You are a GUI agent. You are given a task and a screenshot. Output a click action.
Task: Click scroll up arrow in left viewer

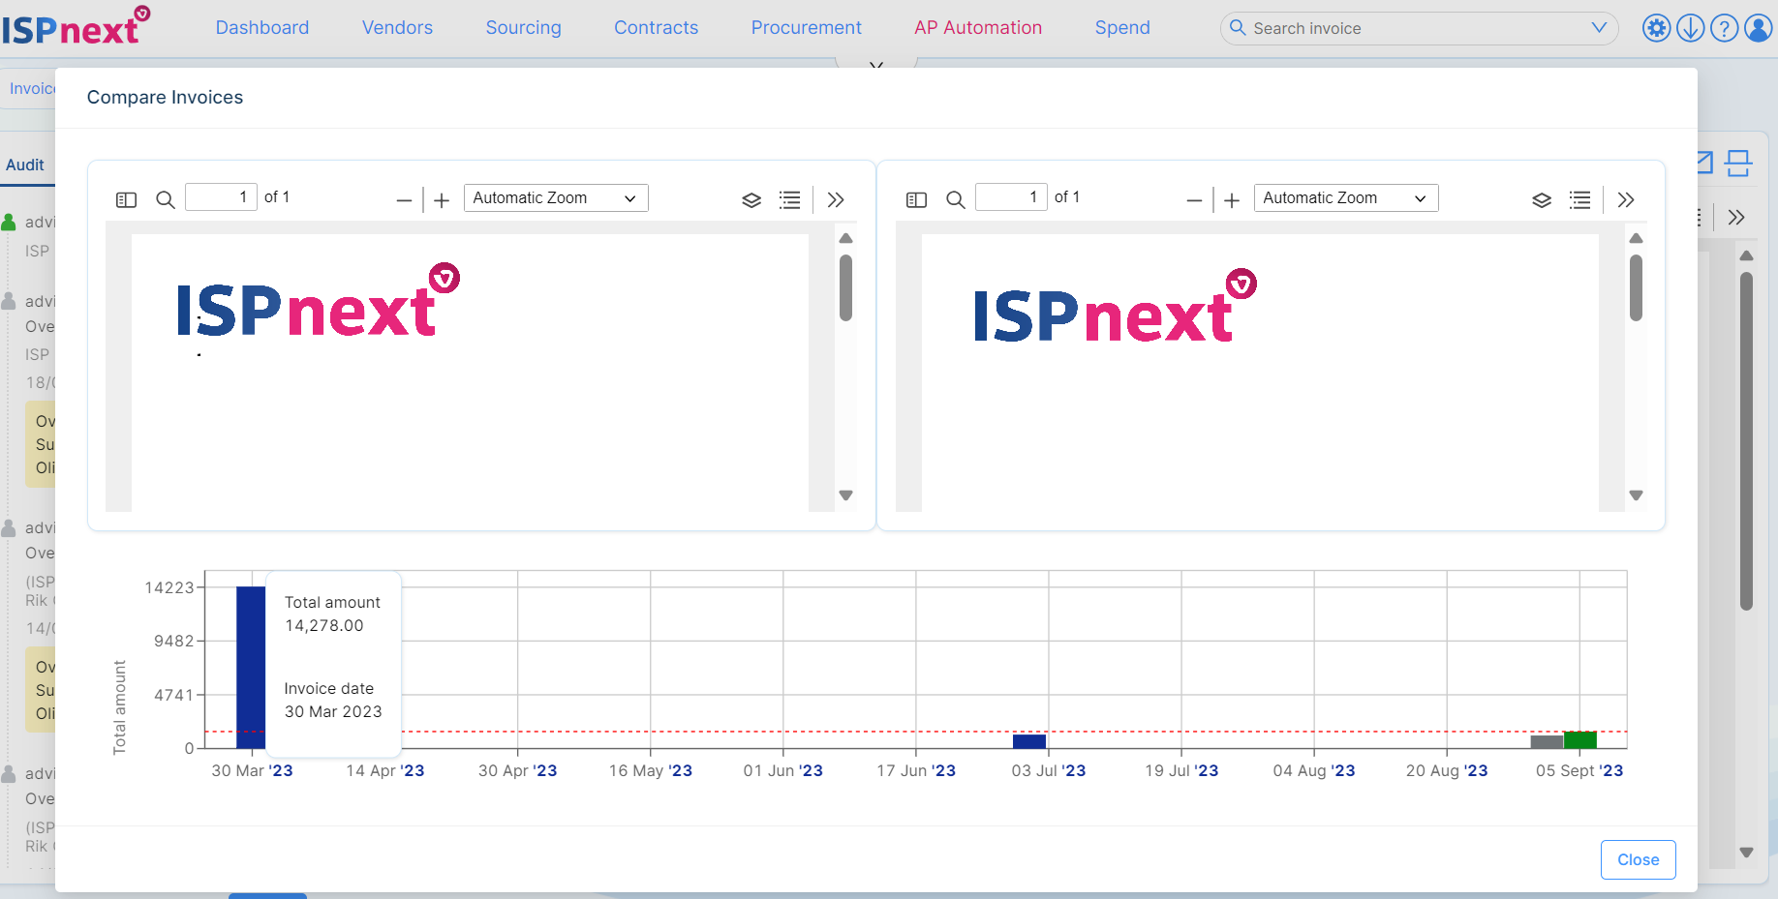click(845, 238)
